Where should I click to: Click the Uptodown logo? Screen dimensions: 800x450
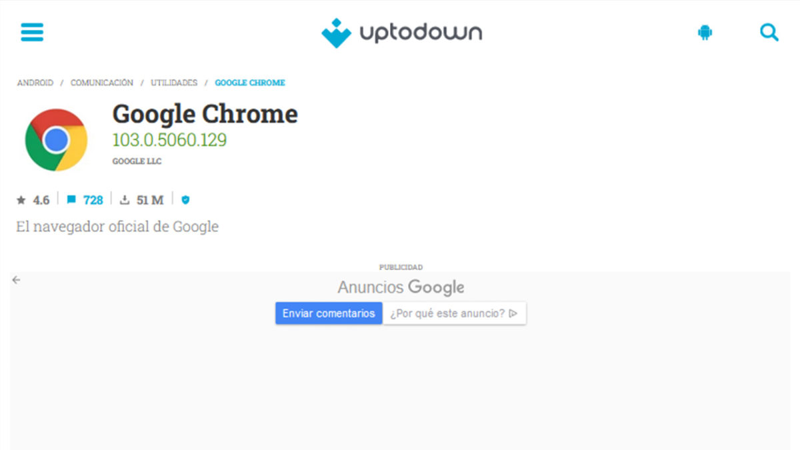(401, 33)
